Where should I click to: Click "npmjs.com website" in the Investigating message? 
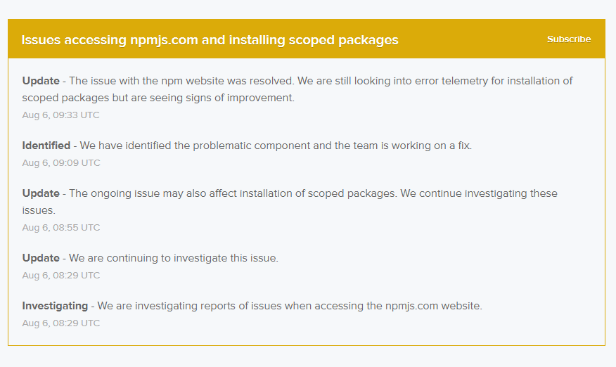(433, 306)
